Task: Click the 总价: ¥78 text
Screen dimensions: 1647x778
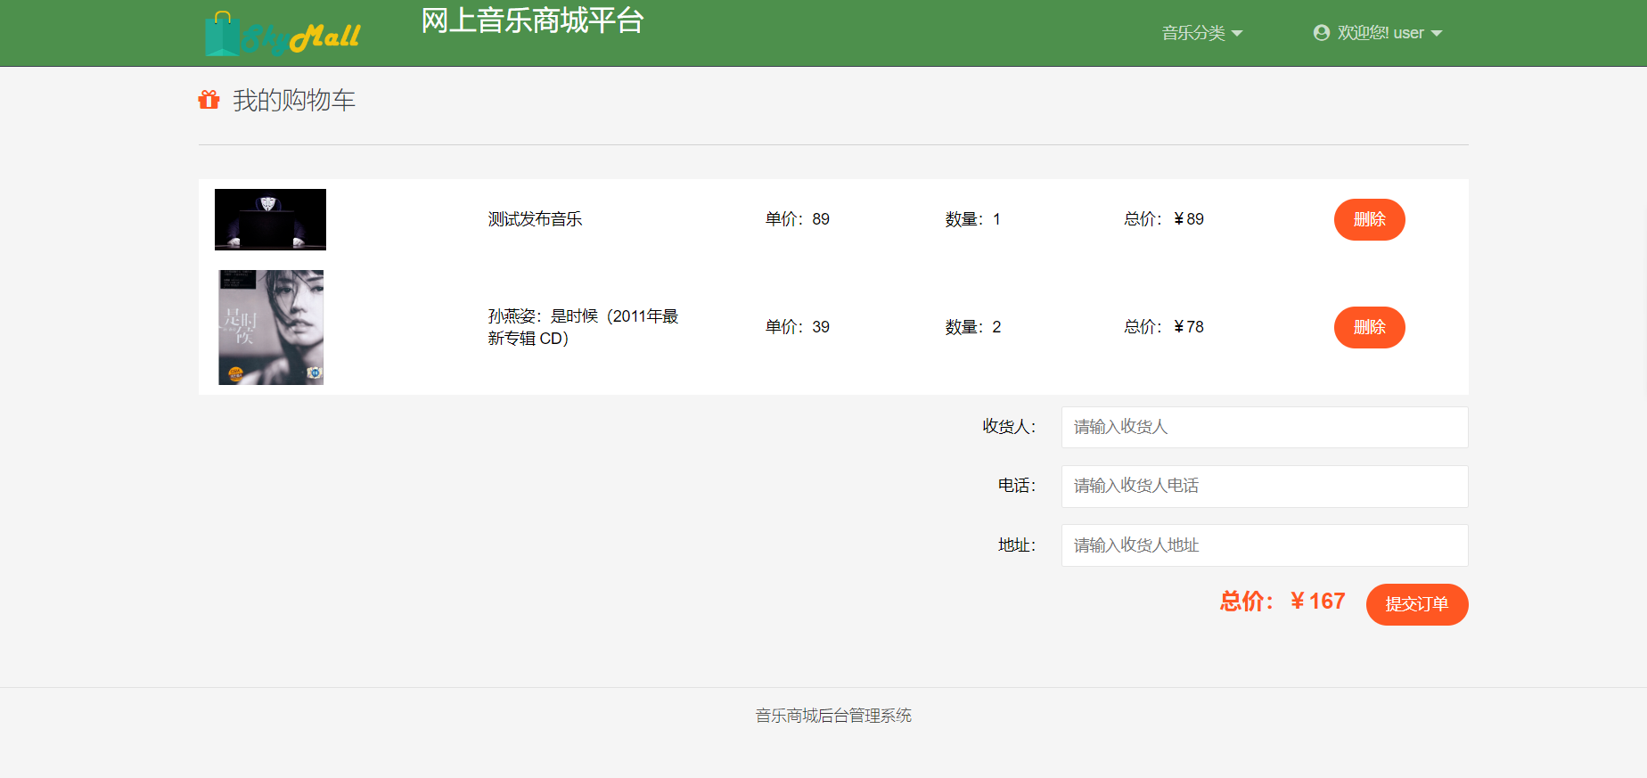Action: (x=1164, y=327)
